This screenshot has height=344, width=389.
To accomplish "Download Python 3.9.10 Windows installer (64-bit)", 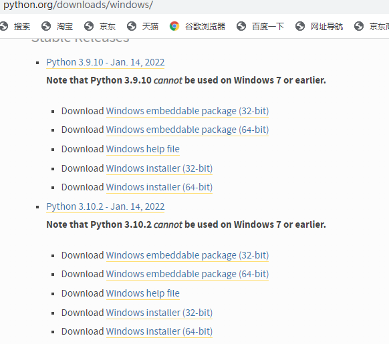I will point(159,187).
